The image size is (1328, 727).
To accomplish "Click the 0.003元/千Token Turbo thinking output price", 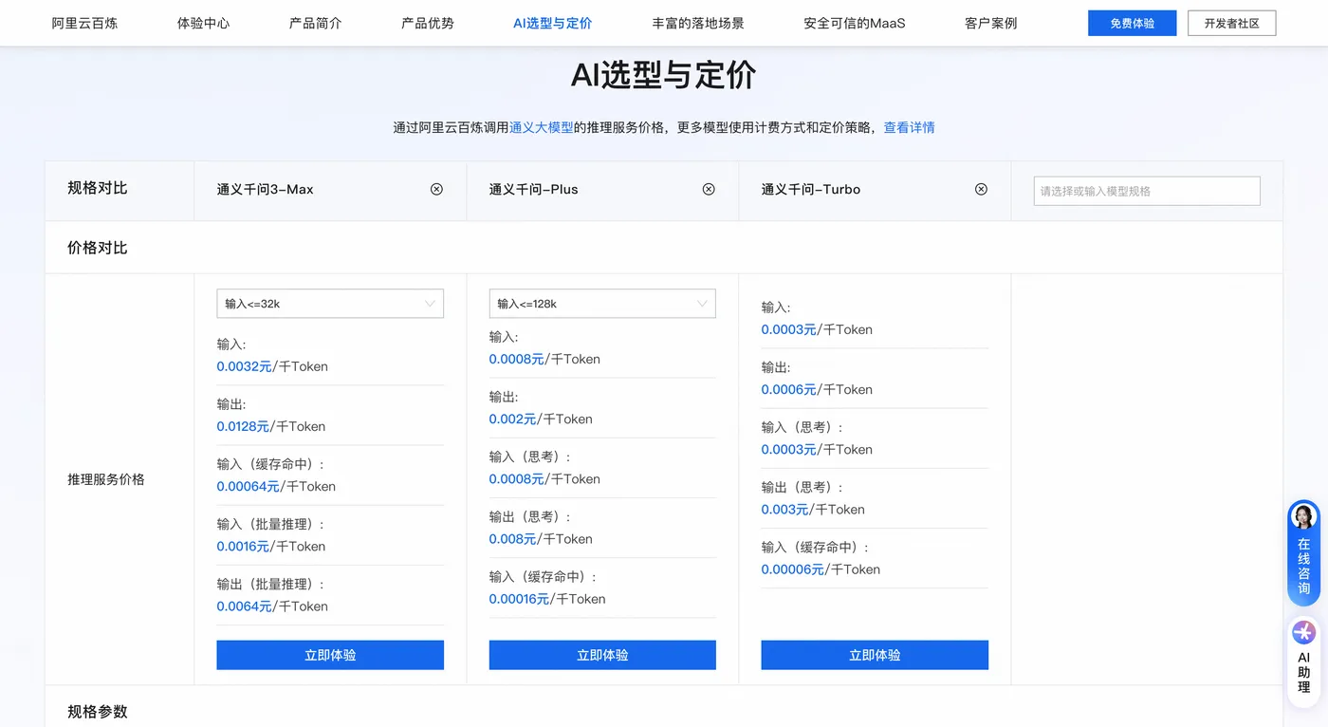I will click(813, 509).
